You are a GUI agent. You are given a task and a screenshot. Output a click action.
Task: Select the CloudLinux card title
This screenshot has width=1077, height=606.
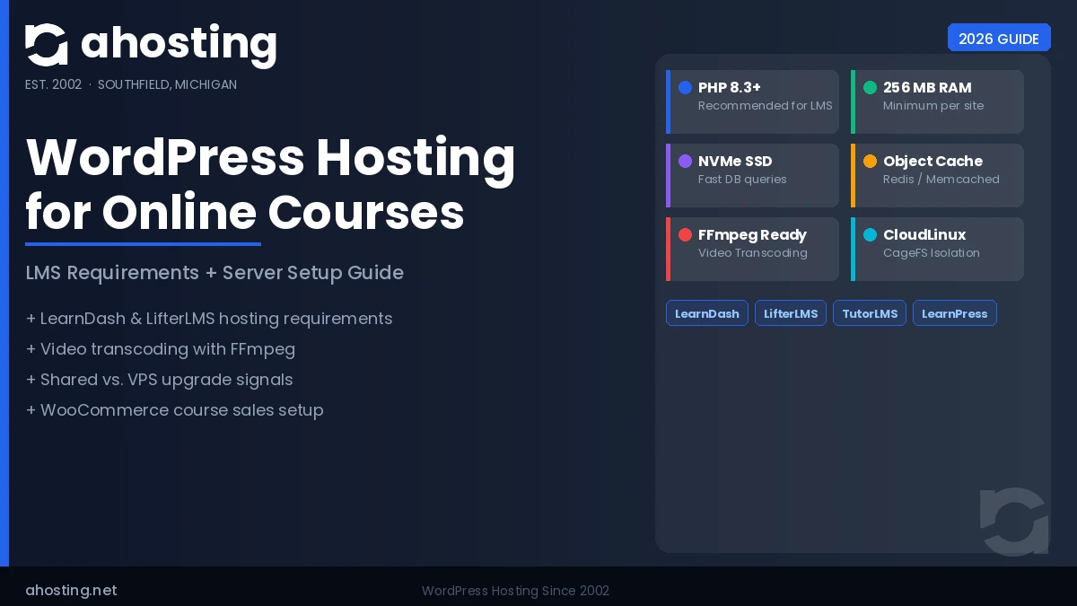coord(924,235)
